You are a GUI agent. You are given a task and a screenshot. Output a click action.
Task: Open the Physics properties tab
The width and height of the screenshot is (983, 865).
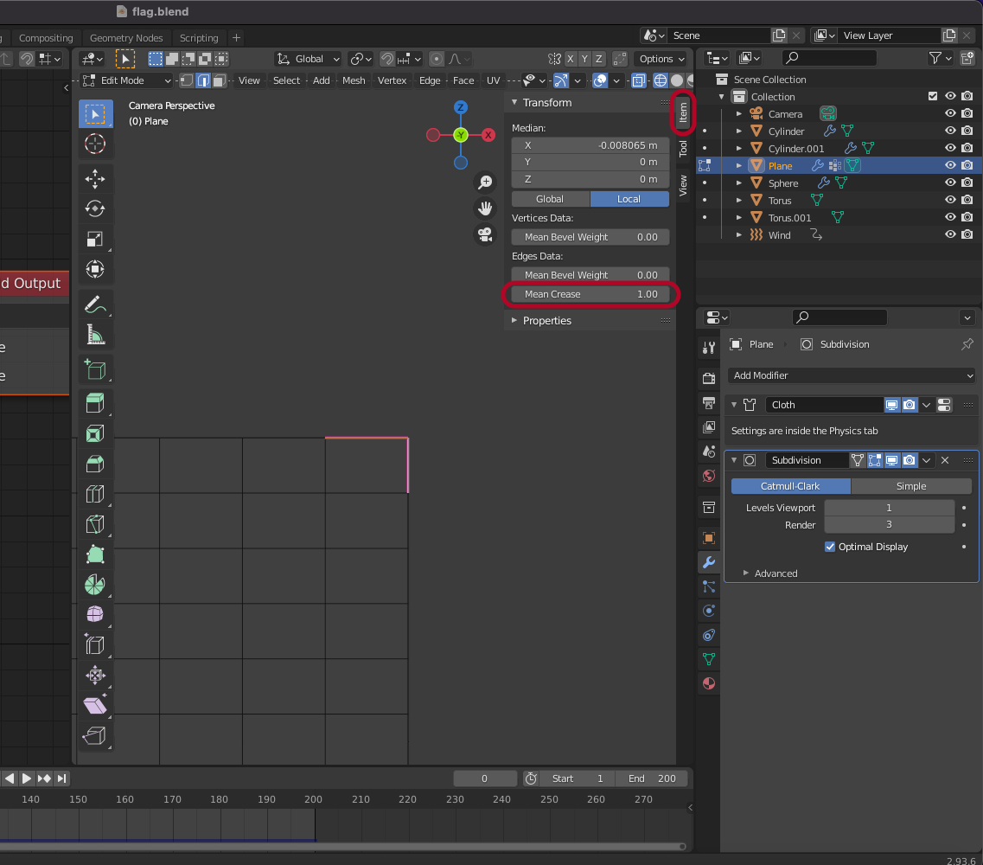(709, 611)
